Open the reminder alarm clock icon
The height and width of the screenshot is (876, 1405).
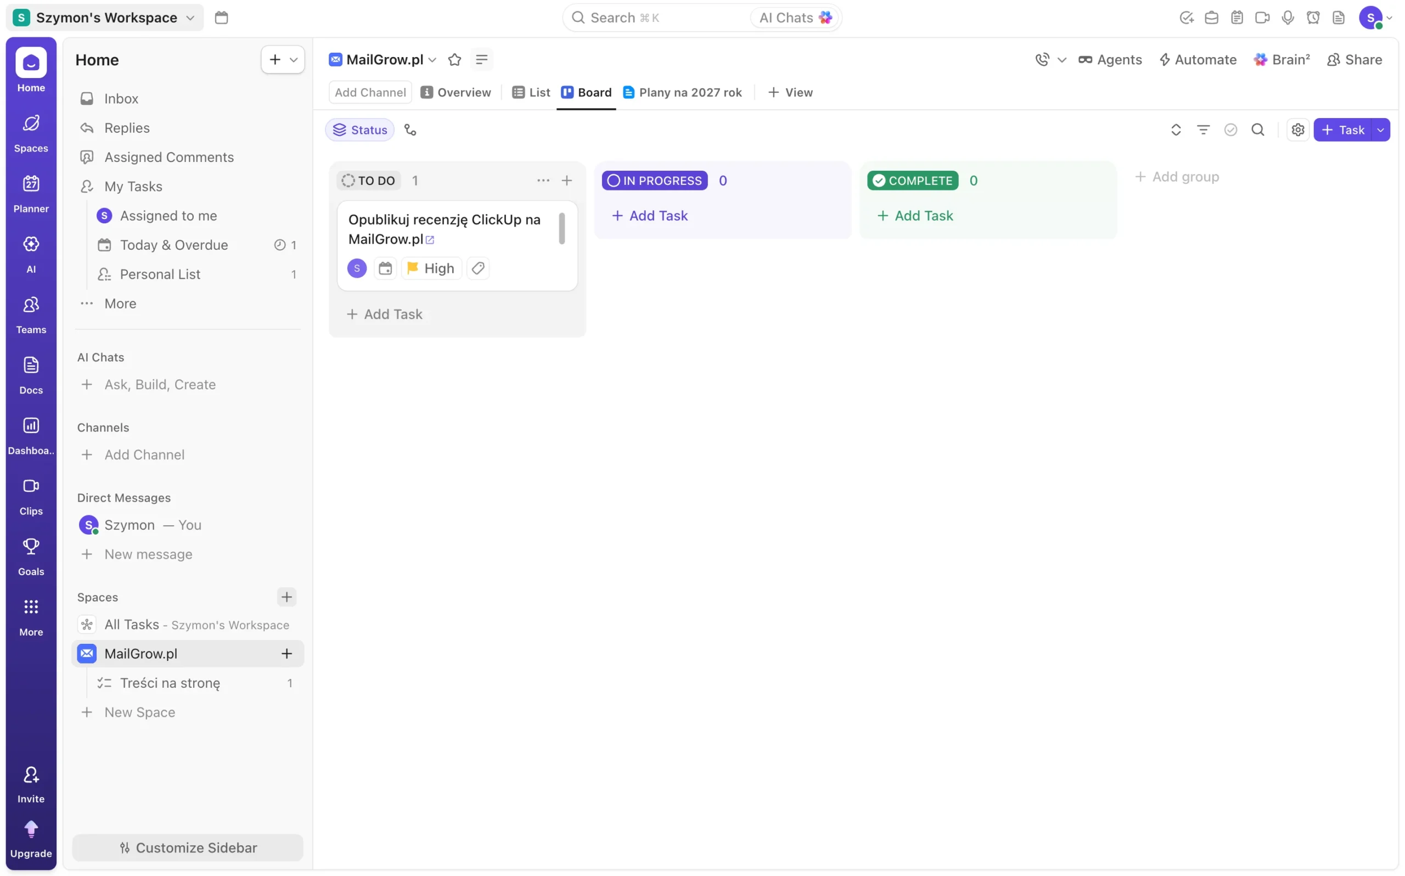[x=1313, y=18]
